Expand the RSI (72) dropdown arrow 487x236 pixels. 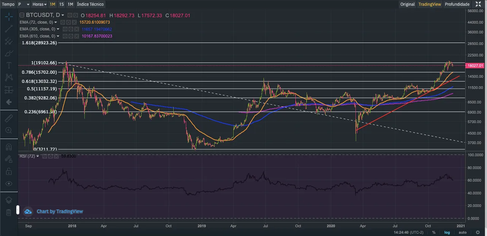[37, 156]
